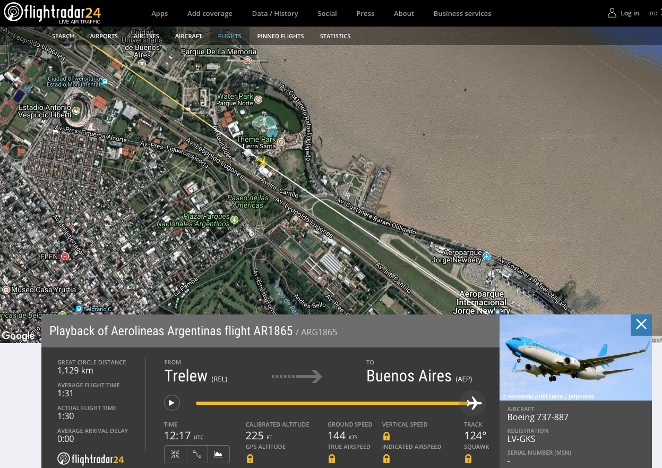The height and width of the screenshot is (468, 662).
Task: Click Belgrano C train station marker
Action: click(x=79, y=309)
